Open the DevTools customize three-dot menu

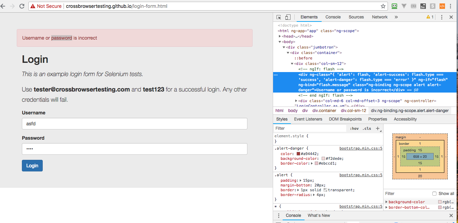point(442,17)
